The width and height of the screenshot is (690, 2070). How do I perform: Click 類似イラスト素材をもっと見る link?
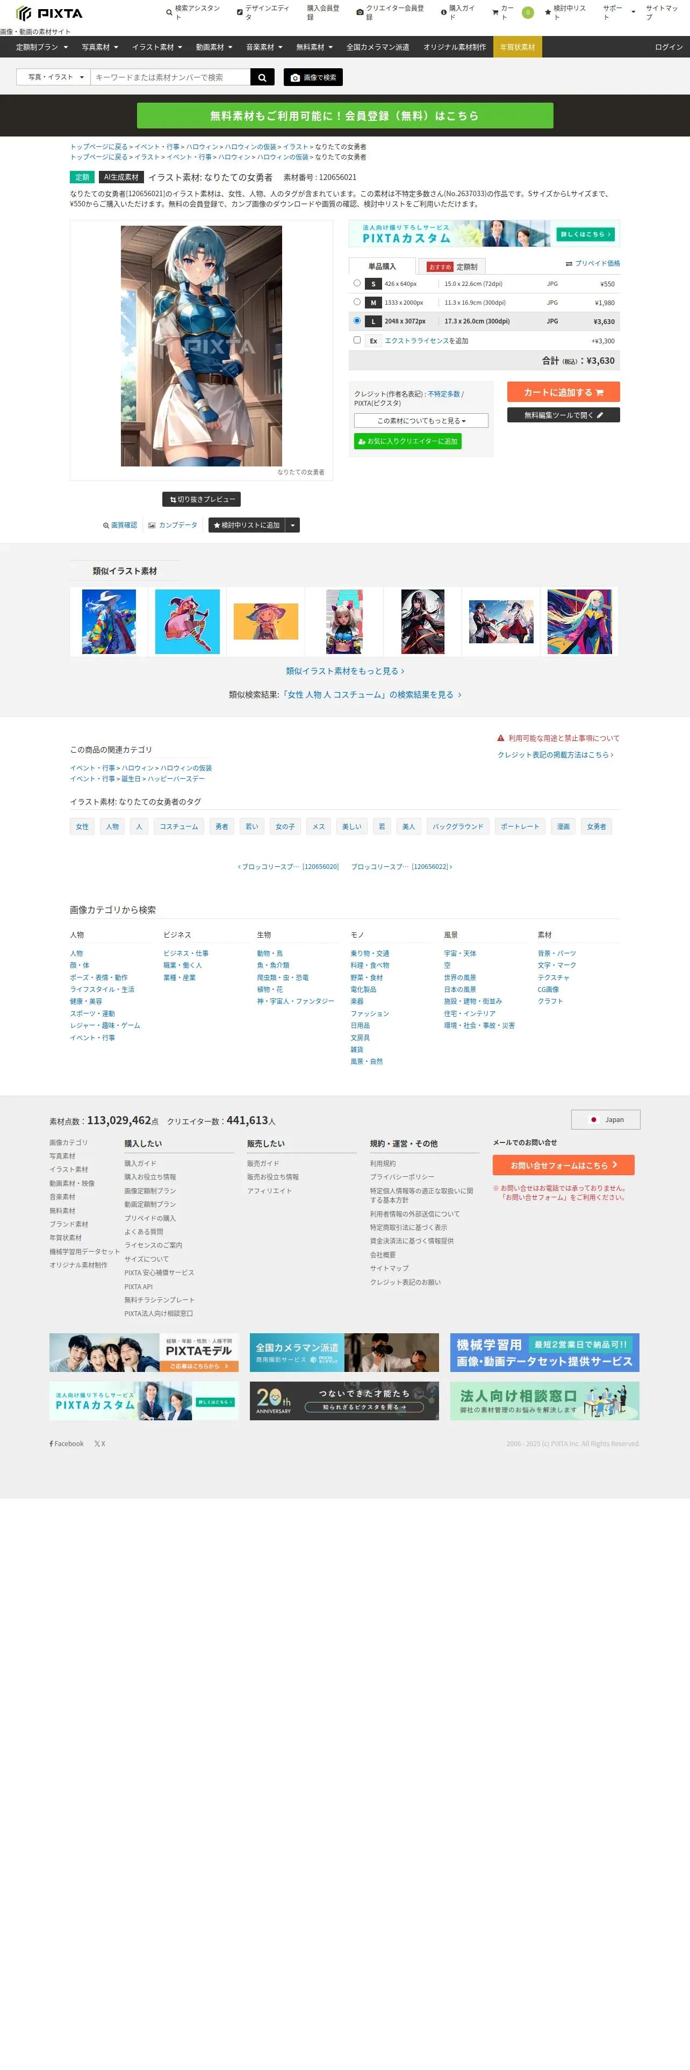click(x=344, y=671)
